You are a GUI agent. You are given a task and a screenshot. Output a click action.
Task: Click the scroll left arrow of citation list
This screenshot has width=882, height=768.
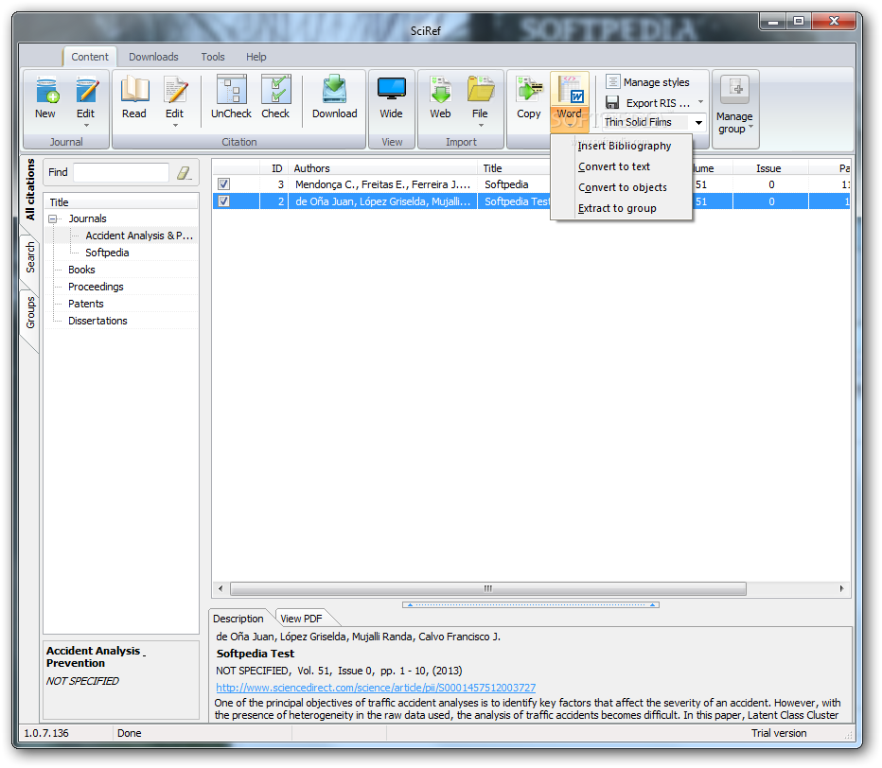(x=220, y=588)
